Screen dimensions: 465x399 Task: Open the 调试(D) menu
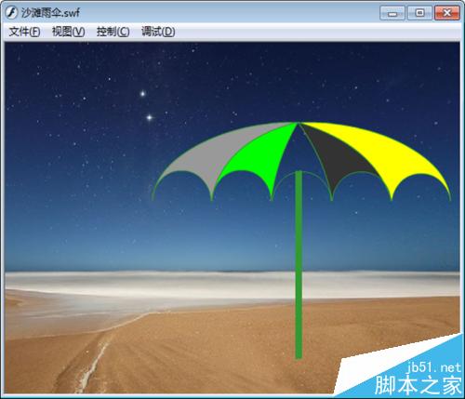point(158,32)
